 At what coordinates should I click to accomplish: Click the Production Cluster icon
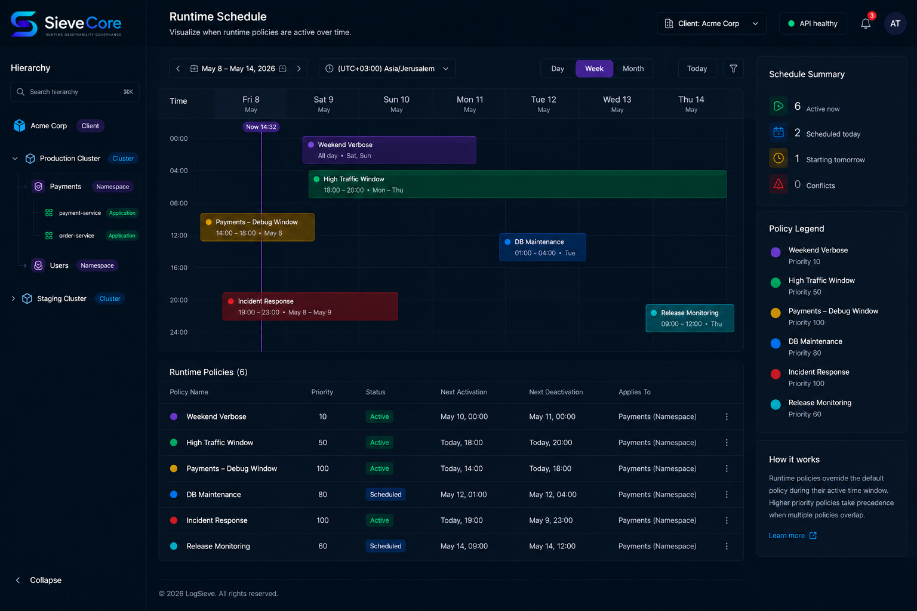point(30,159)
